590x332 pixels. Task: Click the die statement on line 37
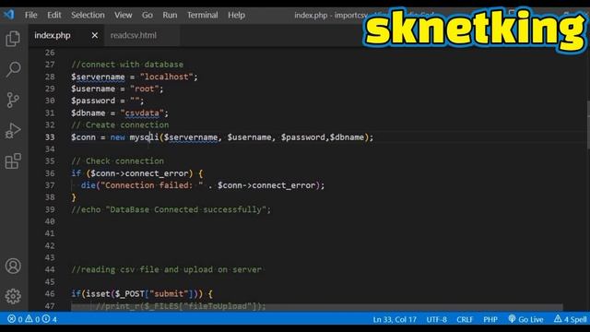pyautogui.click(x=203, y=185)
